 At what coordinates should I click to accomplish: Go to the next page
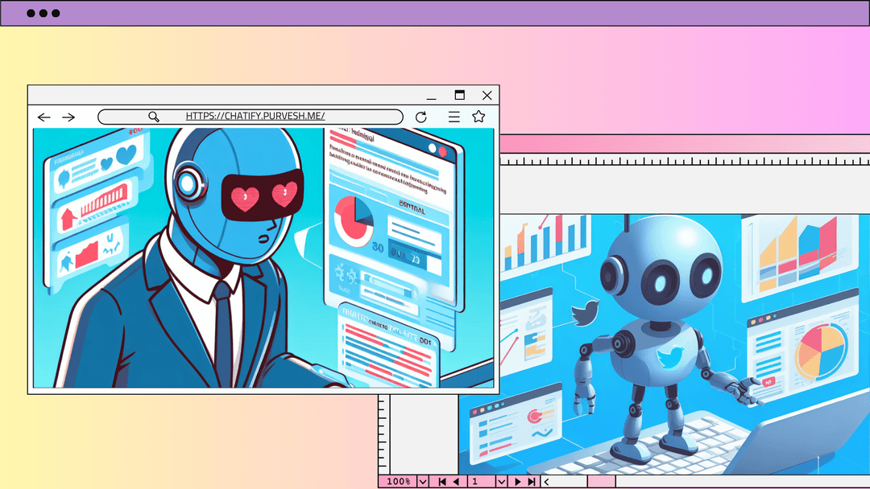pos(517,482)
